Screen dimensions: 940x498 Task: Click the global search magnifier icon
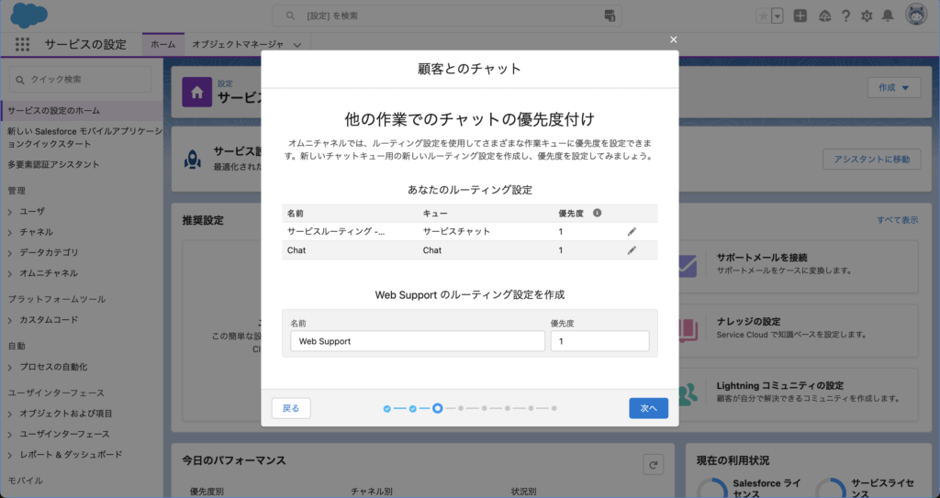point(290,17)
